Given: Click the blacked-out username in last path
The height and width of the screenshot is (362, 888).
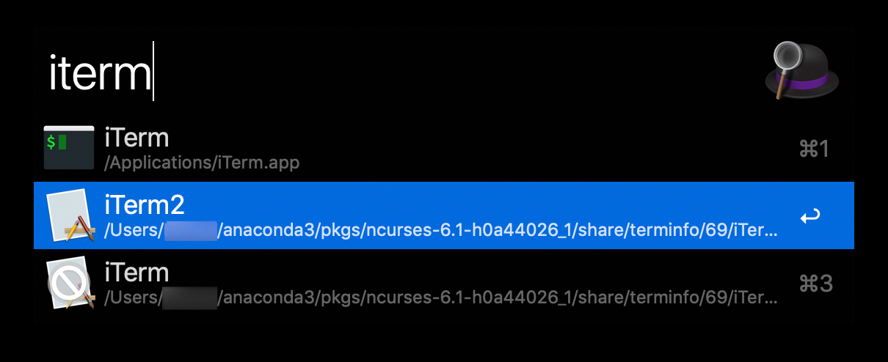Looking at the screenshot, I should [x=190, y=298].
